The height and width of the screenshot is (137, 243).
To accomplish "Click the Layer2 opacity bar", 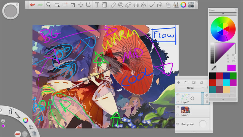I will (x=202, y=98).
